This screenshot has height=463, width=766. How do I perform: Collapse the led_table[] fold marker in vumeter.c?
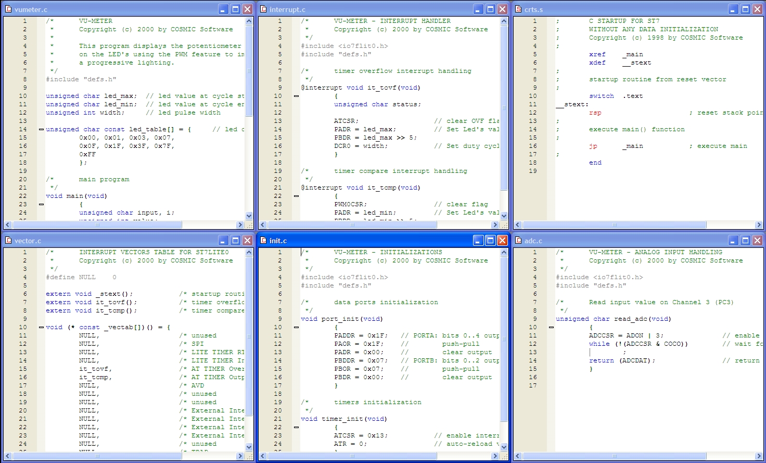41,129
